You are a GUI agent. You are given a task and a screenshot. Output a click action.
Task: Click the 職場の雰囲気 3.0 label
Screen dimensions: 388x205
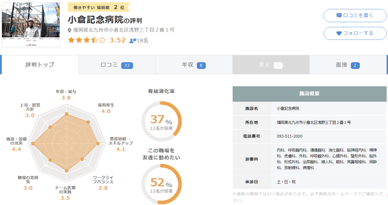[x=28, y=183]
